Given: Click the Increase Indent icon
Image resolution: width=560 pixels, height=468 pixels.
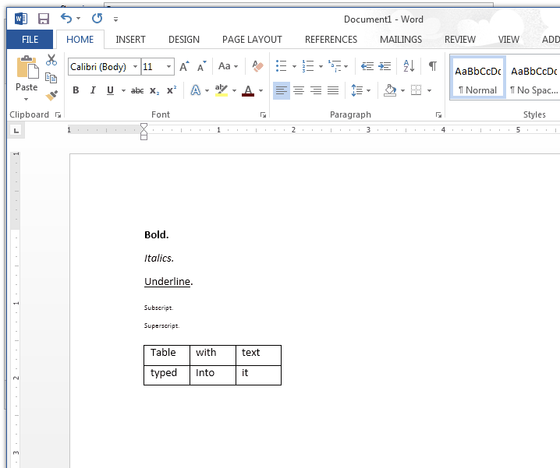Looking at the screenshot, I should point(385,67).
